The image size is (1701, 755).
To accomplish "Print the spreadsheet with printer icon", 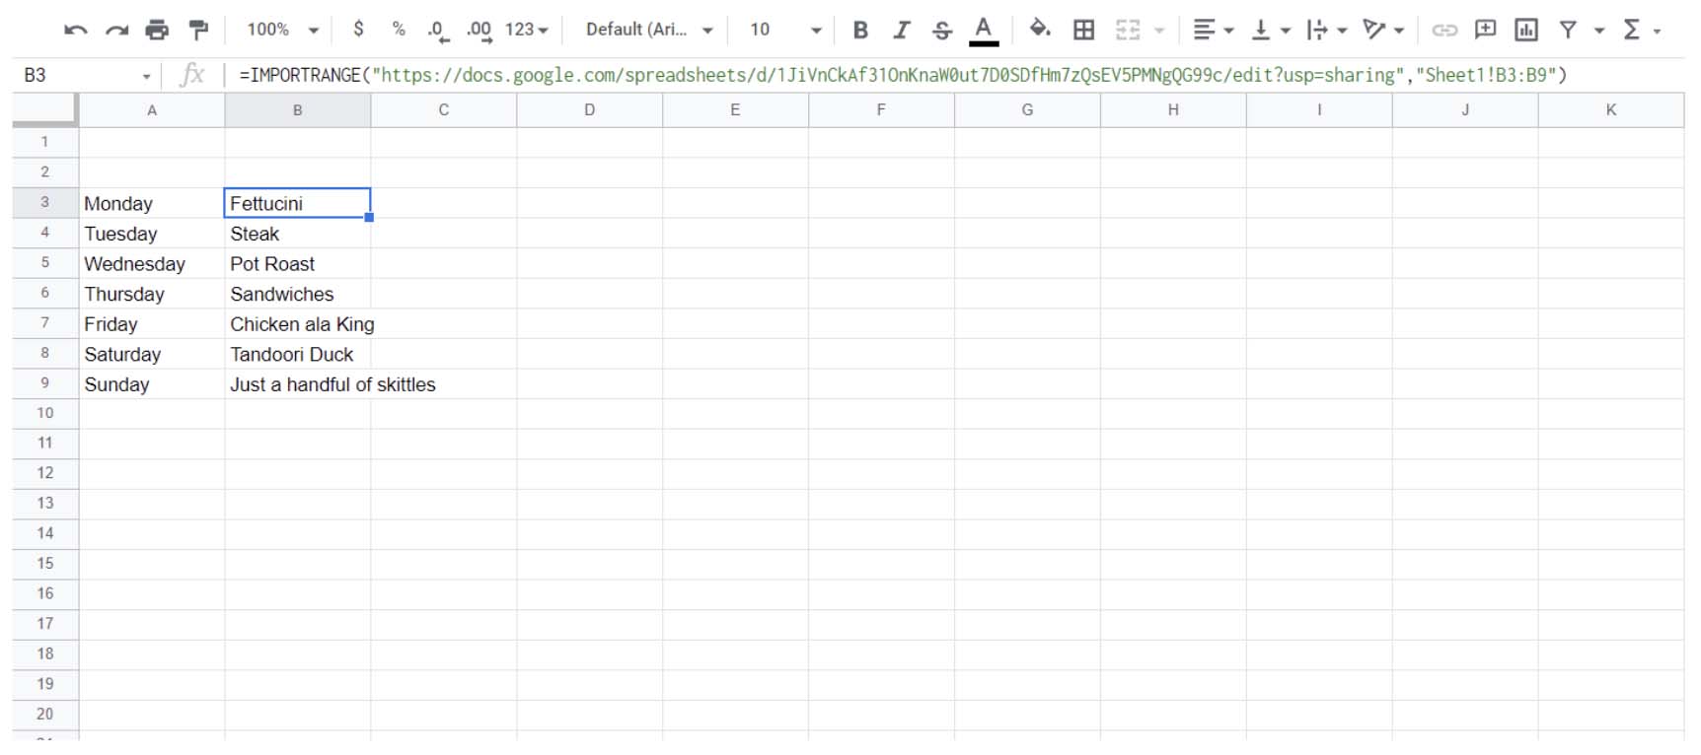I will 157,30.
